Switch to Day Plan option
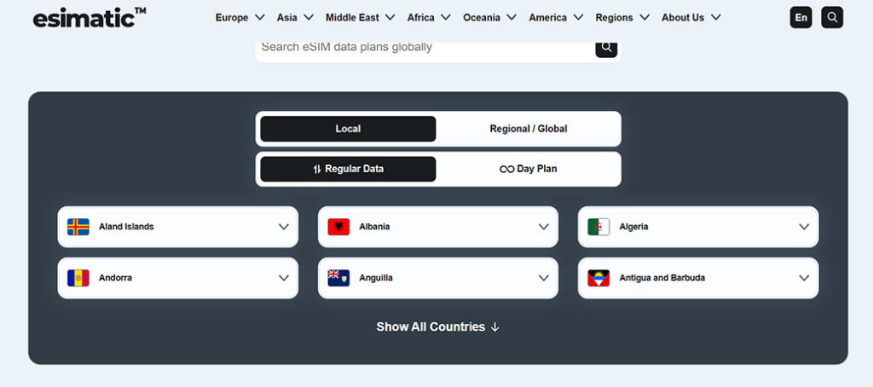This screenshot has width=873, height=387. pyautogui.click(x=528, y=169)
